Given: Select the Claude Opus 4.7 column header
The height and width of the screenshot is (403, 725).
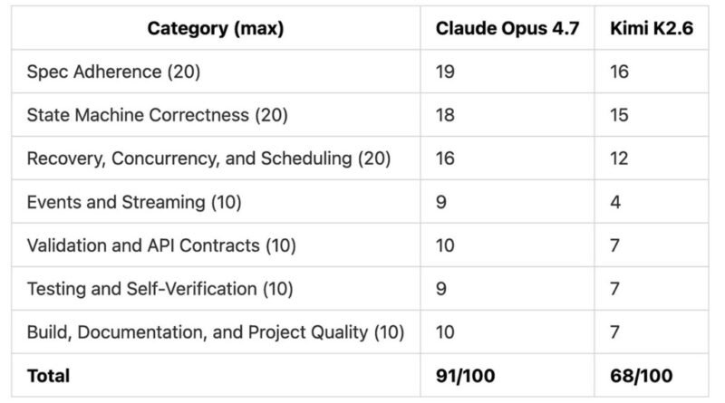Looking at the screenshot, I should tap(507, 29).
